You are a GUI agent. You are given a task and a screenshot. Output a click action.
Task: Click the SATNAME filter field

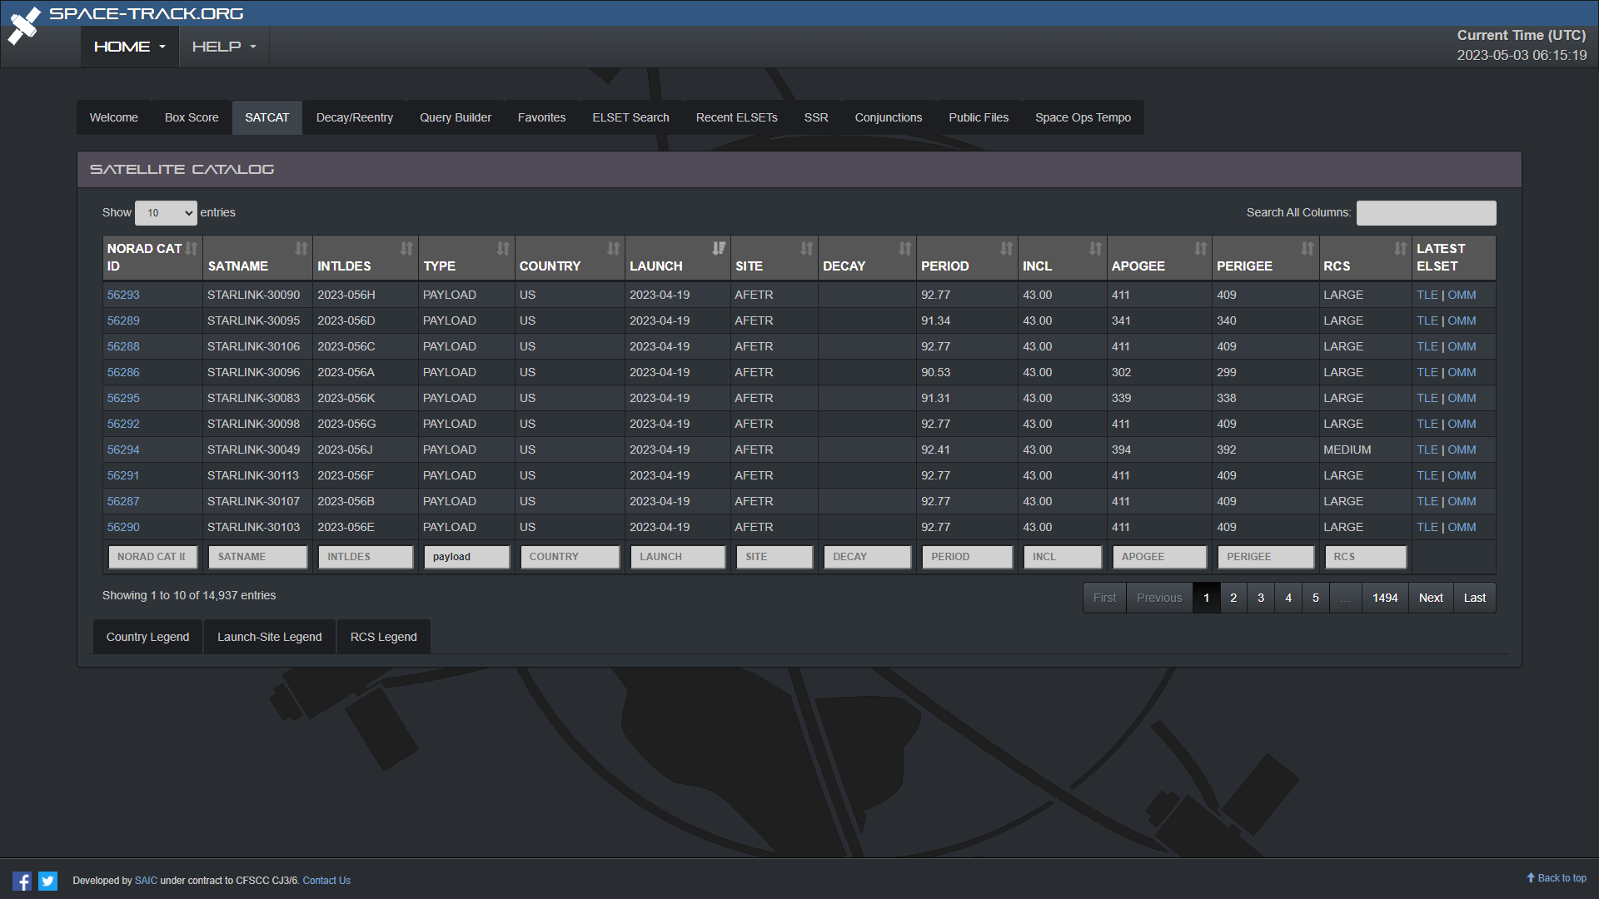(x=257, y=557)
